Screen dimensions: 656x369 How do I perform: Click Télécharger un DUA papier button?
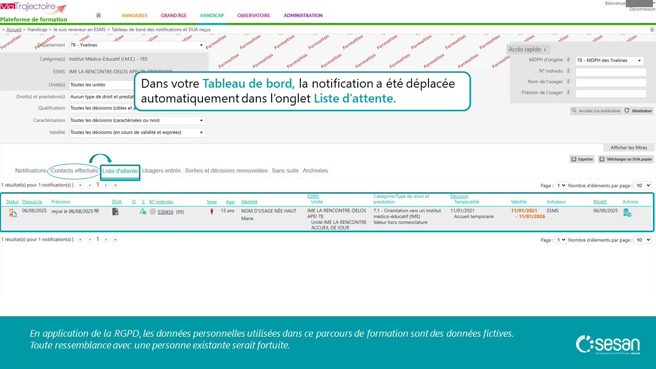pyautogui.click(x=626, y=159)
